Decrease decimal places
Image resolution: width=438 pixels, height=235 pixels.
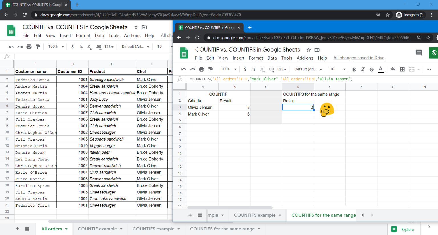pyautogui.click(x=262, y=69)
